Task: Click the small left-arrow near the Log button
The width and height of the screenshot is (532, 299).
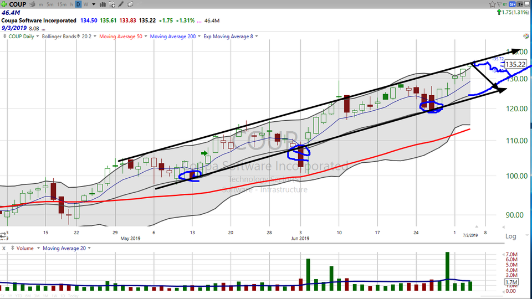Action: point(503,227)
